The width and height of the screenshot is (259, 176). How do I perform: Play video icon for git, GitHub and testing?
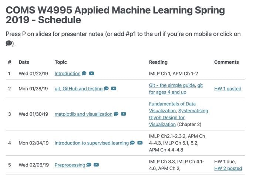pyautogui.click(x=114, y=88)
